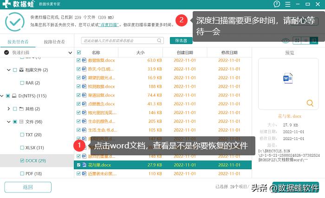This screenshot has width=325, height=198.
Task: Click the 188 KB size cell
Action: tap(155, 86)
